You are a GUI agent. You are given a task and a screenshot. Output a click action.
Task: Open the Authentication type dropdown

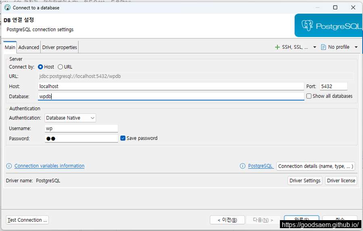click(70, 118)
